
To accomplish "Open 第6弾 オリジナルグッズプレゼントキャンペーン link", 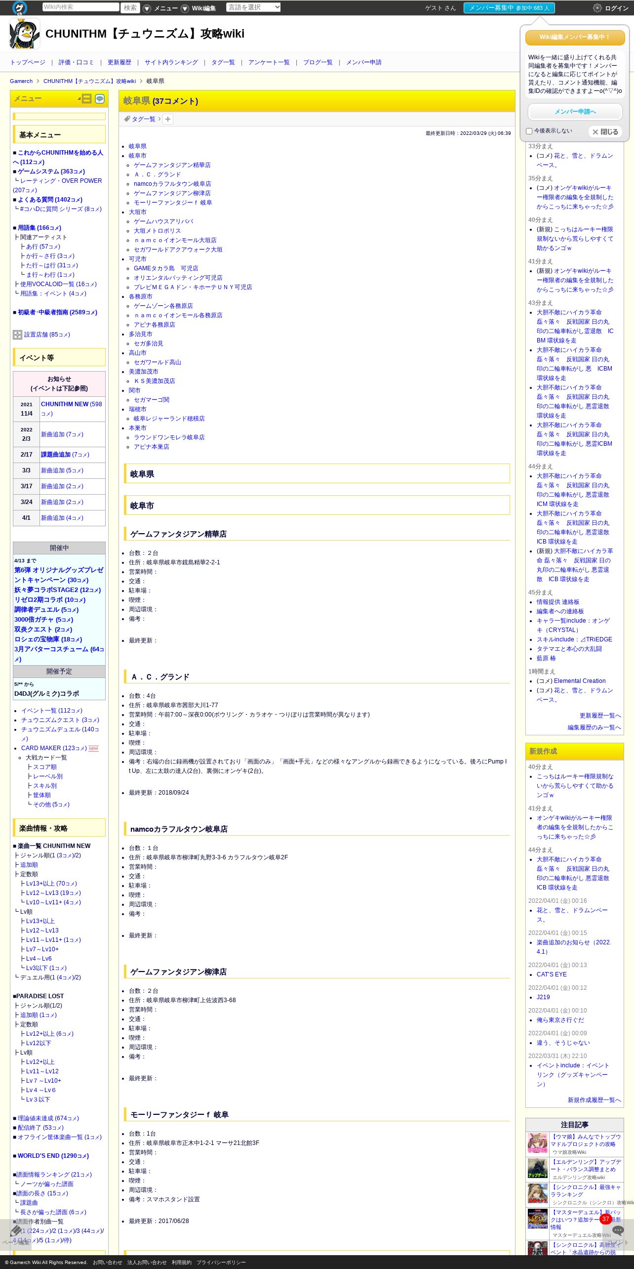I will (59, 575).
